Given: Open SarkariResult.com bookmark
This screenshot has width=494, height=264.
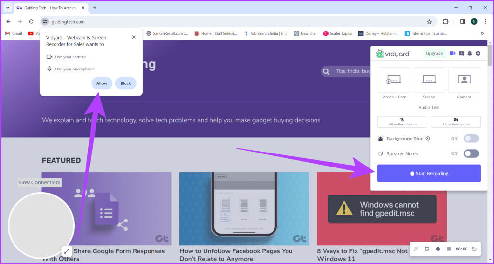Looking at the screenshot, I should tap(167, 33).
